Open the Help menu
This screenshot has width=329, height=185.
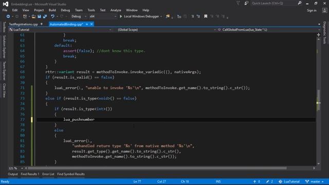(145, 10)
